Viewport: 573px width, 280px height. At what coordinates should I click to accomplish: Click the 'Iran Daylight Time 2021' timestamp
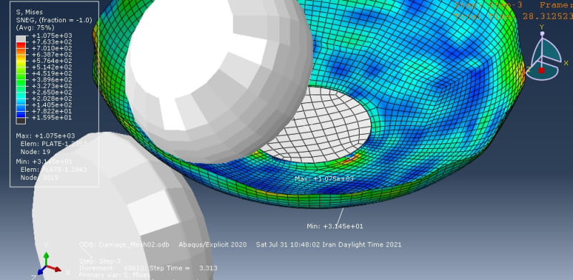point(362,244)
